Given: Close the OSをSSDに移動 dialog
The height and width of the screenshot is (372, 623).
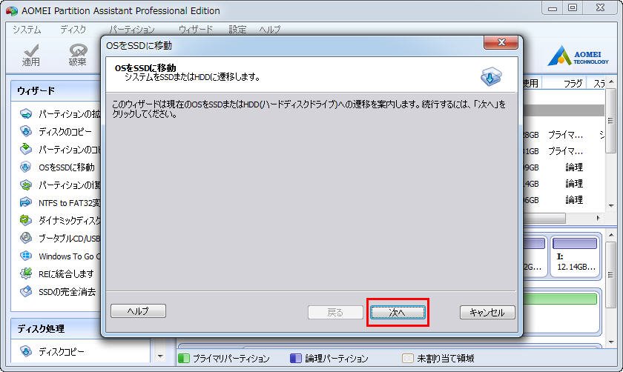Looking at the screenshot, I should tap(501, 42).
